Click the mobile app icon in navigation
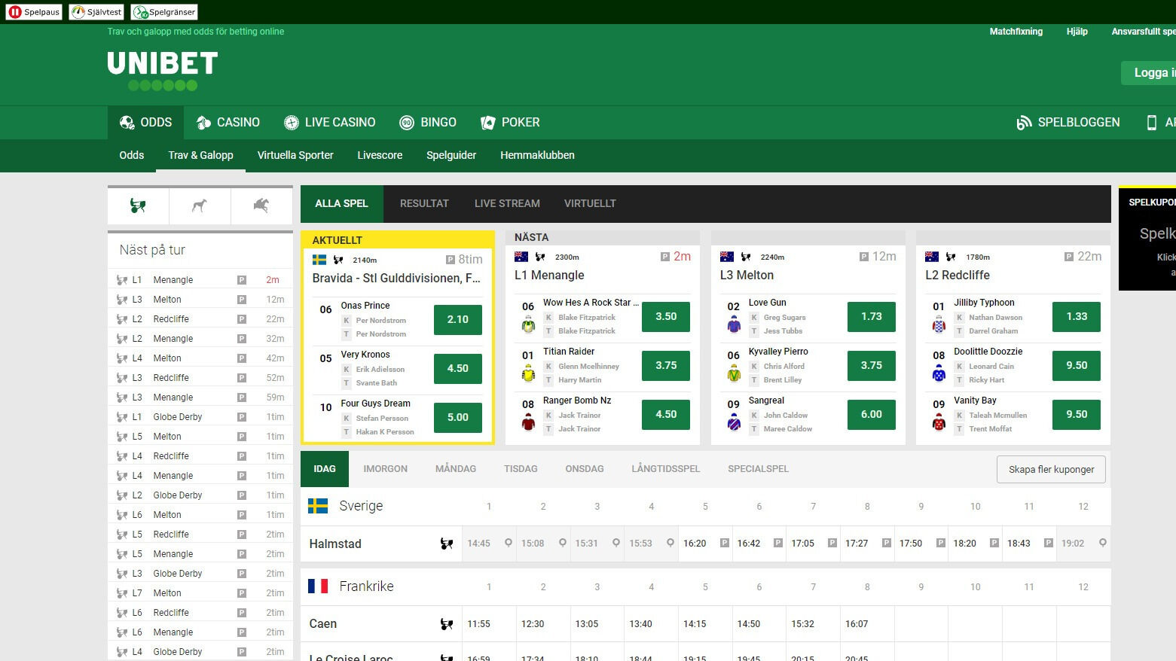Image resolution: width=1176 pixels, height=661 pixels. [1151, 123]
